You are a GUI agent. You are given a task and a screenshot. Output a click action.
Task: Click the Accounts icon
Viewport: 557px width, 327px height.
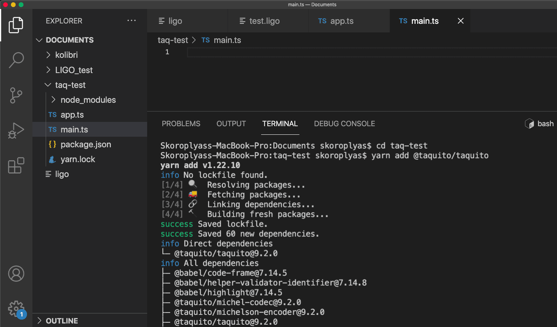[16, 274]
